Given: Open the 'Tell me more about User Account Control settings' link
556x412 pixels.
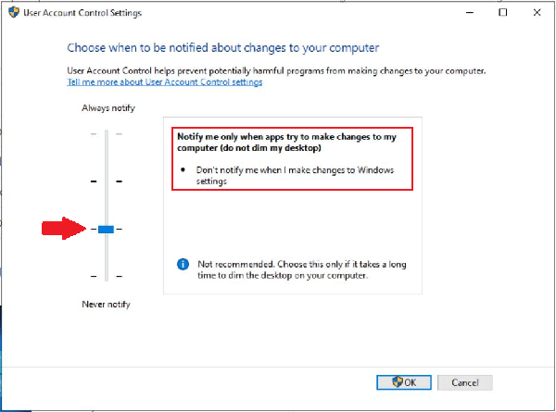Looking at the screenshot, I should (x=165, y=82).
